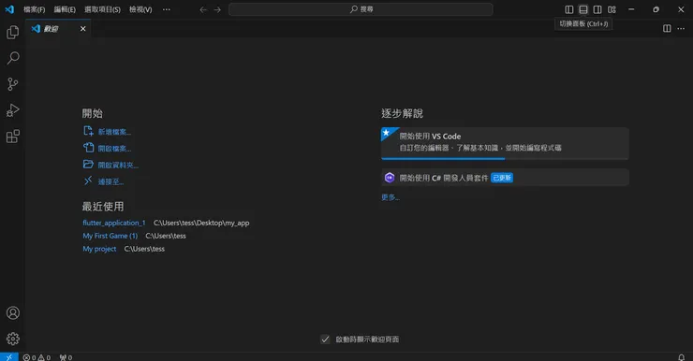
Task: Click the new file icon beside 新增檔案
Action: point(88,131)
